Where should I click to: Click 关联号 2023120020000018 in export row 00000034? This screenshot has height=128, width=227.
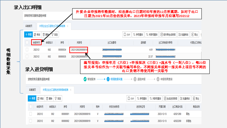[79, 50]
